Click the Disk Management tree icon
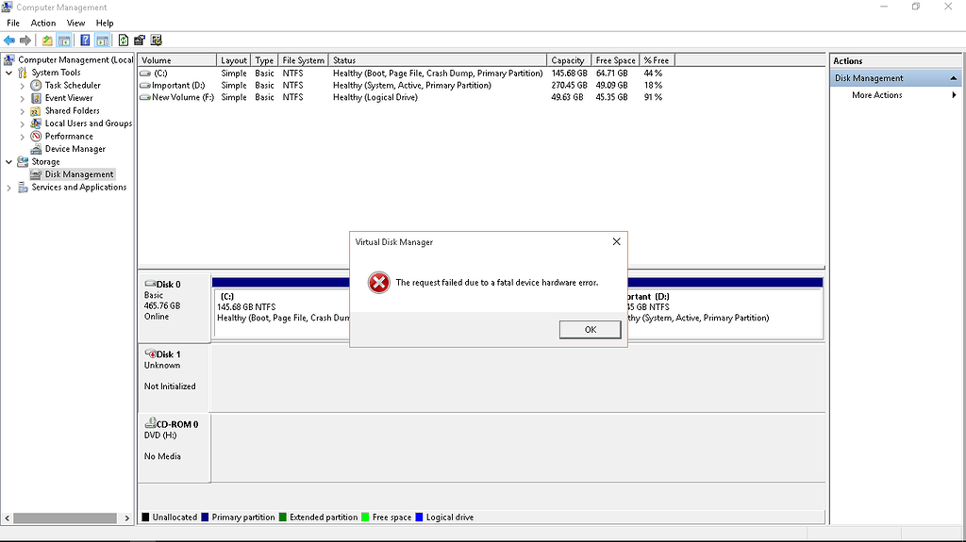The width and height of the screenshot is (966, 542). click(x=36, y=174)
